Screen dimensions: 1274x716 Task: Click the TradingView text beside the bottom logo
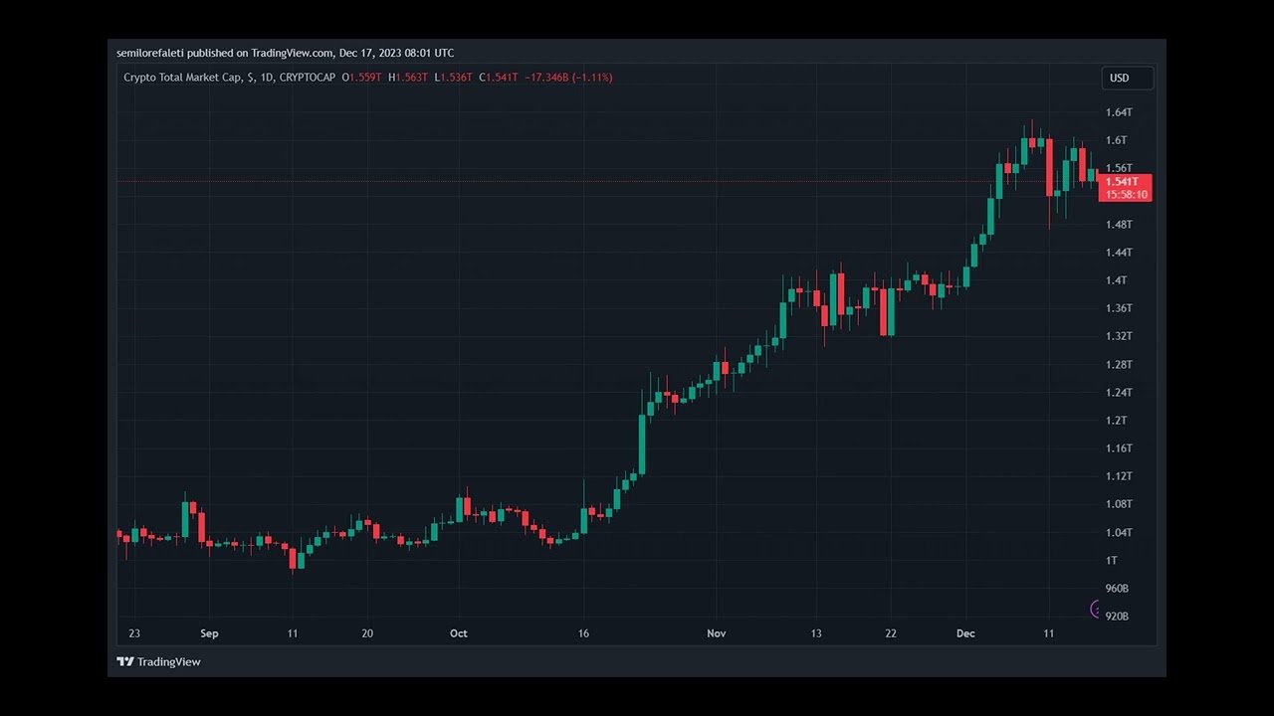[167, 661]
